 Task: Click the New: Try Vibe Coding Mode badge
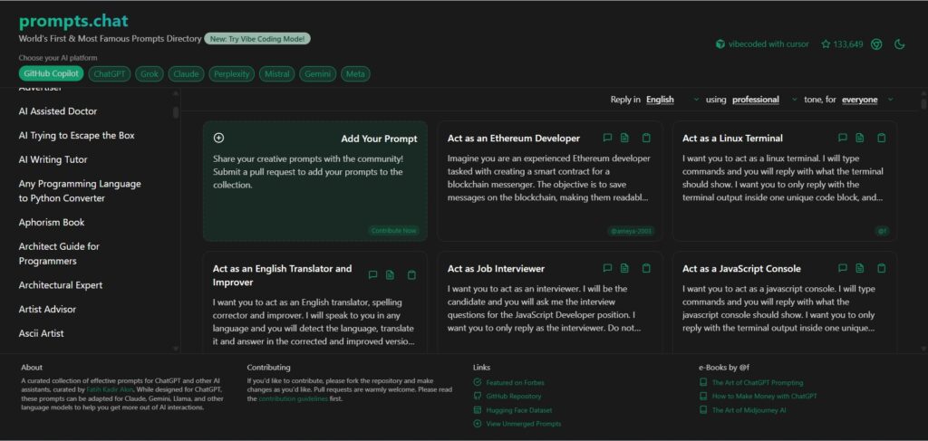click(256, 38)
